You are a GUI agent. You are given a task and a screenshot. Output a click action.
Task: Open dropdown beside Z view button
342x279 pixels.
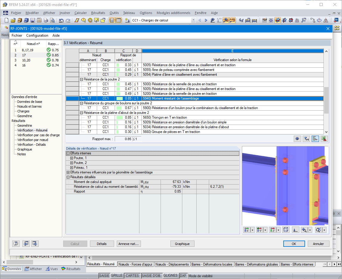pyautogui.click(x=278, y=230)
